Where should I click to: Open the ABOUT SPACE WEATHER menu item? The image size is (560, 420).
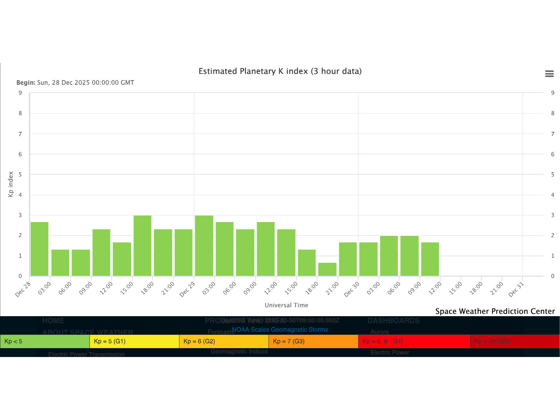pos(87,332)
